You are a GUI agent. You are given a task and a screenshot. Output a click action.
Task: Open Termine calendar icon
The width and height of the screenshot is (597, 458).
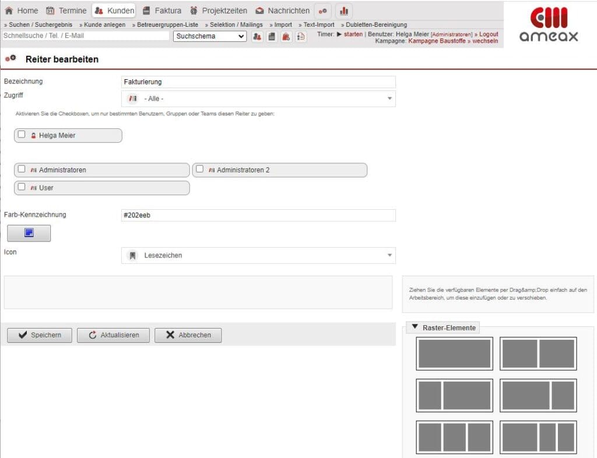tap(49, 10)
